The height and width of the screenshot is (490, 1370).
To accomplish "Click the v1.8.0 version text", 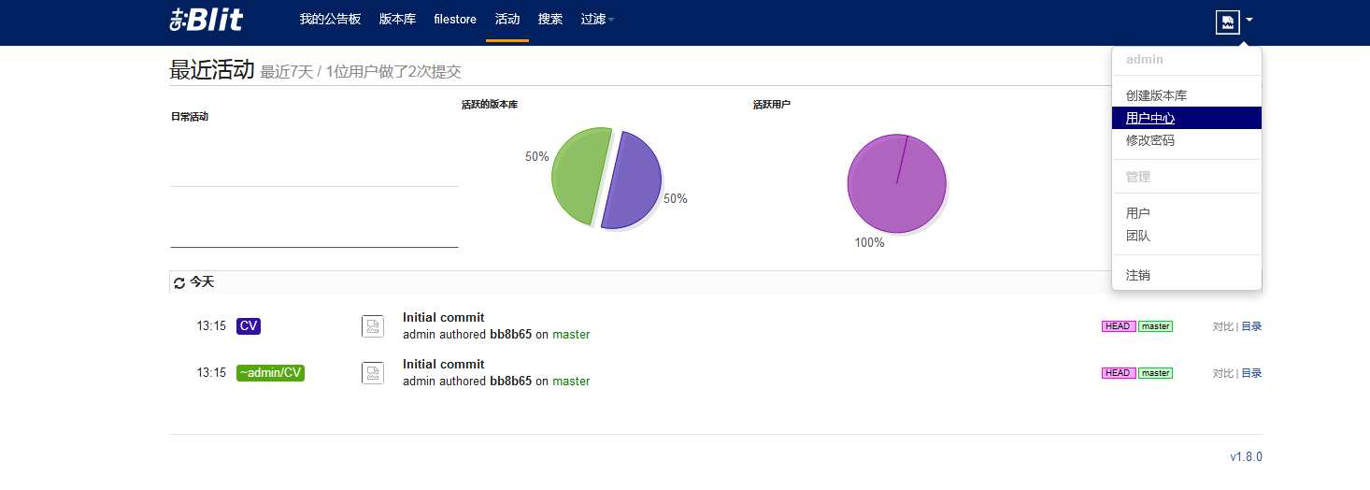I will click(x=1246, y=456).
